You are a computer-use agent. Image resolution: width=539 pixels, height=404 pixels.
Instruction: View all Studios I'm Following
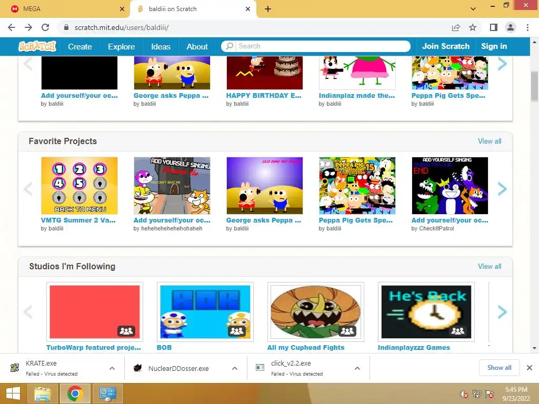point(490,266)
